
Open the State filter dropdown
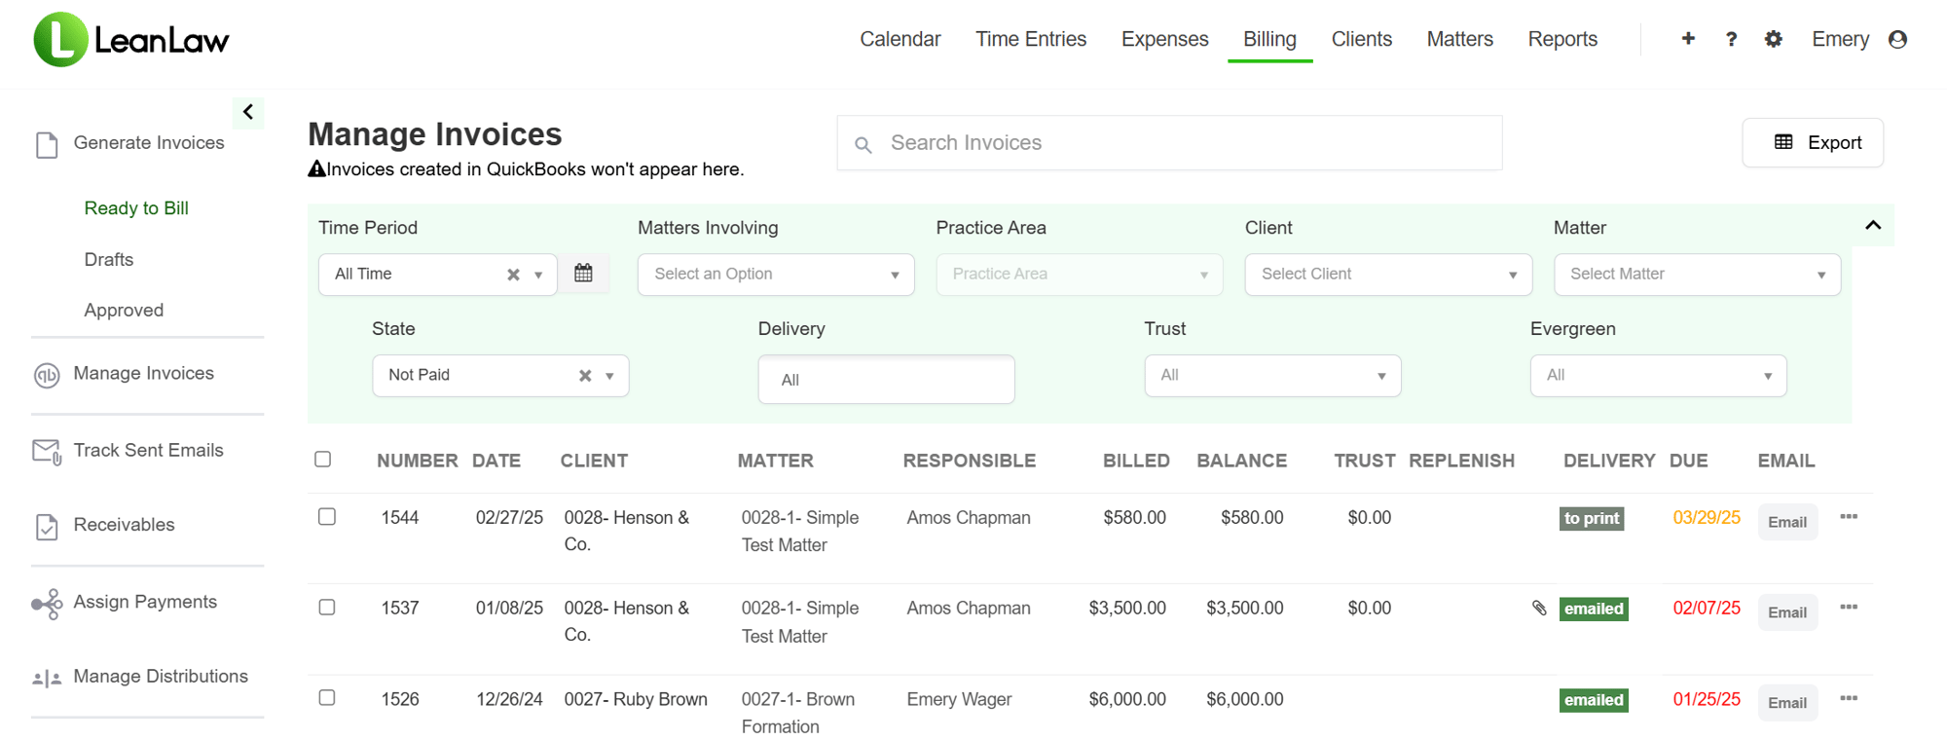coord(500,376)
